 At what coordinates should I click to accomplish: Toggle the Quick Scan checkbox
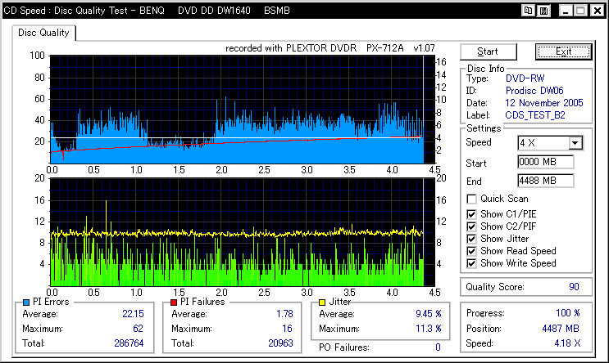471,199
